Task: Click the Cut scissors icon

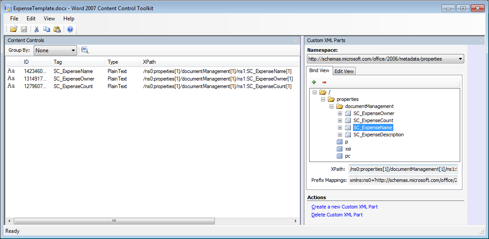Action: [x=37, y=29]
